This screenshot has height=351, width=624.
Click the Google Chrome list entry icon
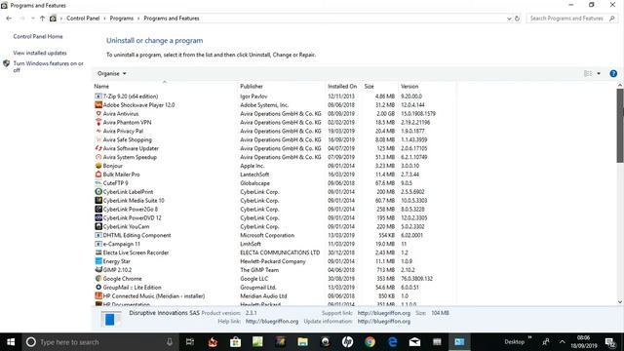98,279
